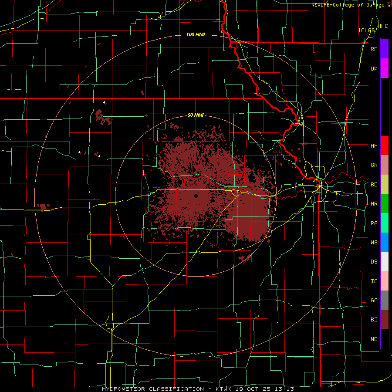Image resolution: width=392 pixels, height=392 pixels.
Task: Click the HR legend label
Action: click(x=374, y=204)
